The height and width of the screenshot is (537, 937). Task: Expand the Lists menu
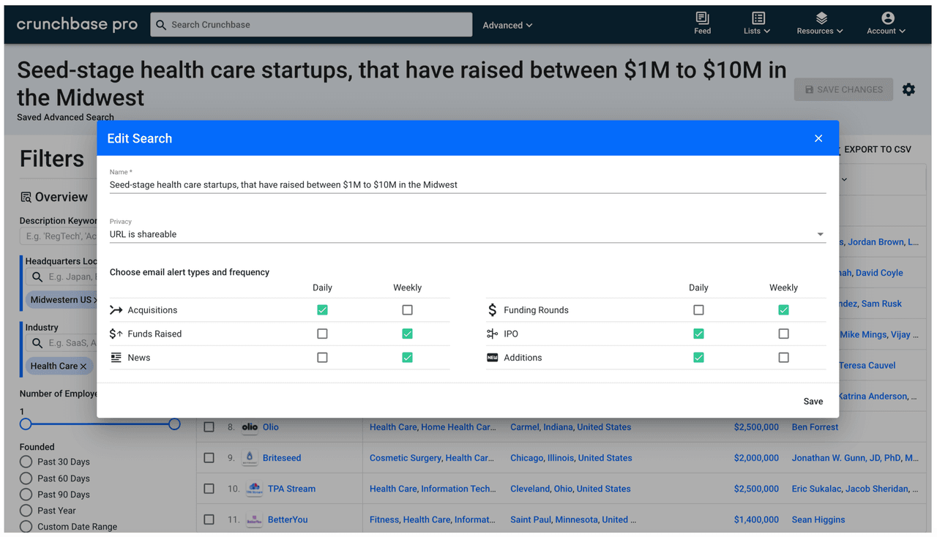tap(758, 23)
